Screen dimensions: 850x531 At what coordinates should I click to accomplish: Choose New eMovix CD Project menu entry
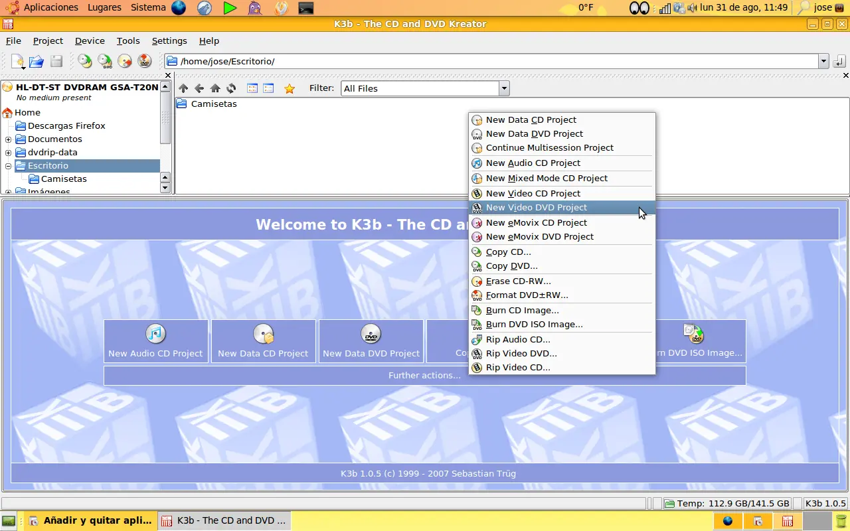562,223
